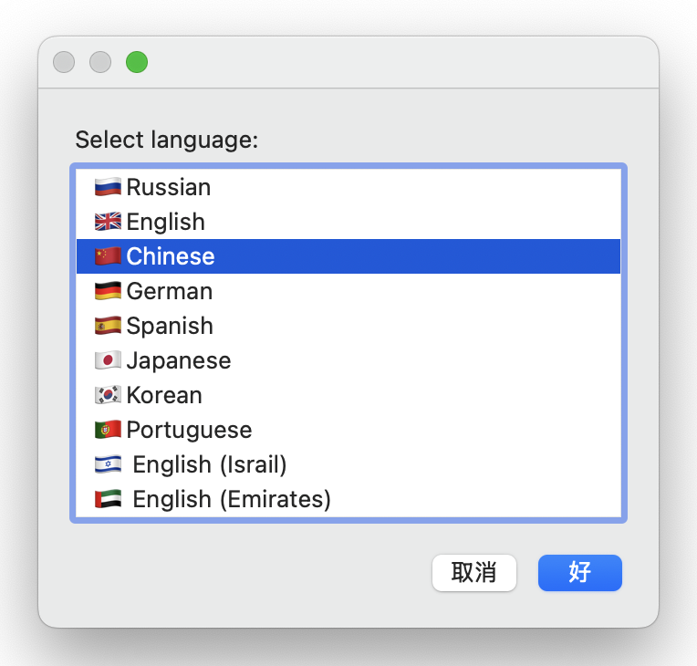Choose the English (Emirates) entry
This screenshot has height=666, width=697.
coord(348,499)
